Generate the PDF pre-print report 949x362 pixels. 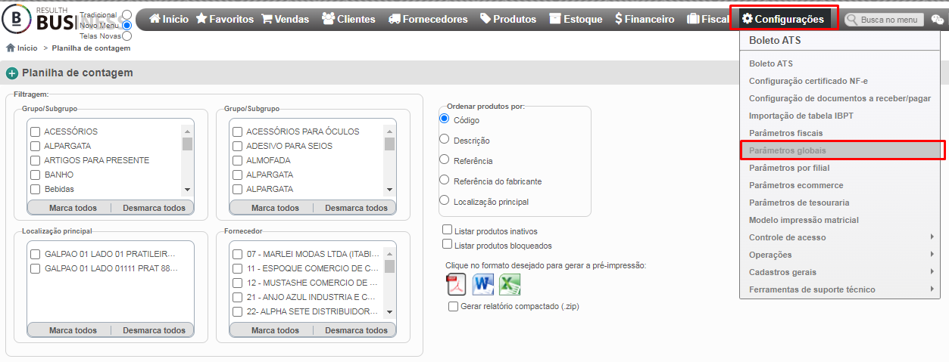coord(456,284)
